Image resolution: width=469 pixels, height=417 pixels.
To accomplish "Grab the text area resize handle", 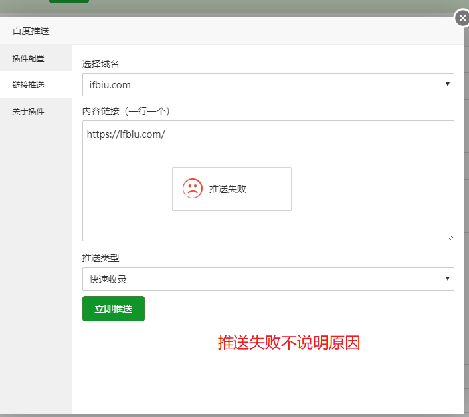I will click(x=450, y=237).
